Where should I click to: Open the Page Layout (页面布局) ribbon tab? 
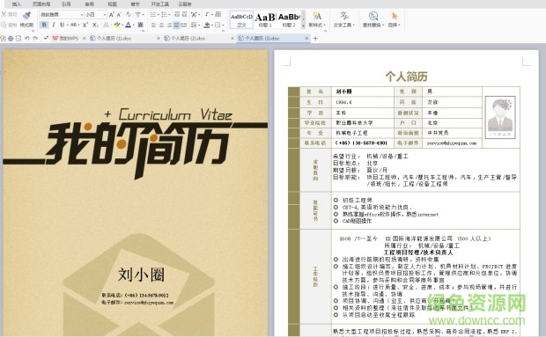pos(41,4)
